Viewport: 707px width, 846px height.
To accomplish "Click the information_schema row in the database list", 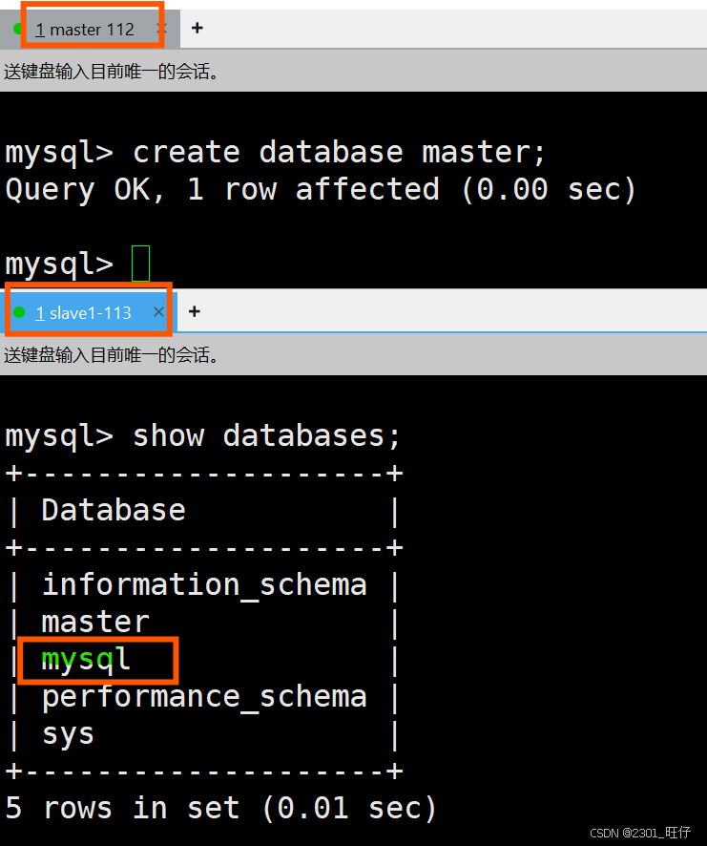I will click(203, 584).
